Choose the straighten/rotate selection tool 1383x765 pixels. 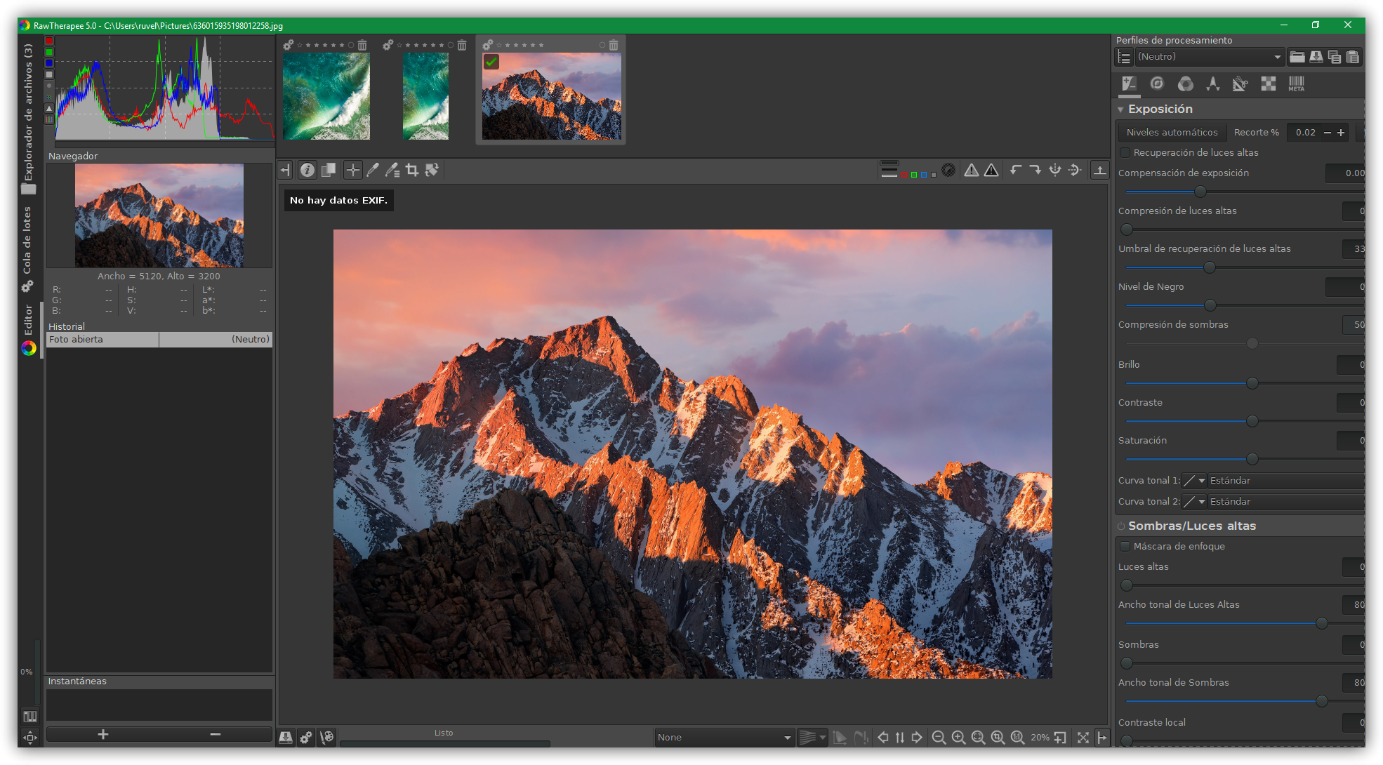pyautogui.click(x=432, y=170)
